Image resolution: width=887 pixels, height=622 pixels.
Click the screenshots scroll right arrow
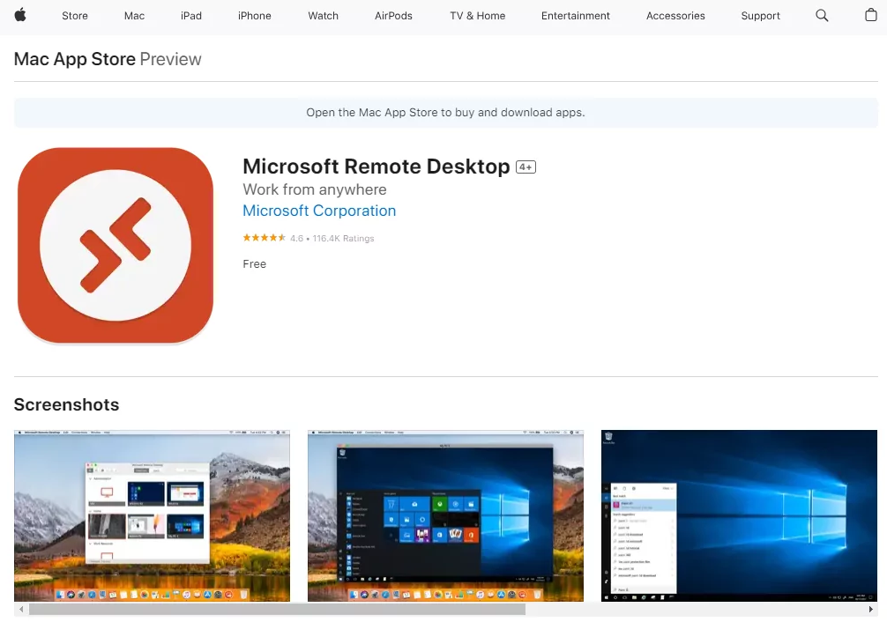[x=870, y=609]
